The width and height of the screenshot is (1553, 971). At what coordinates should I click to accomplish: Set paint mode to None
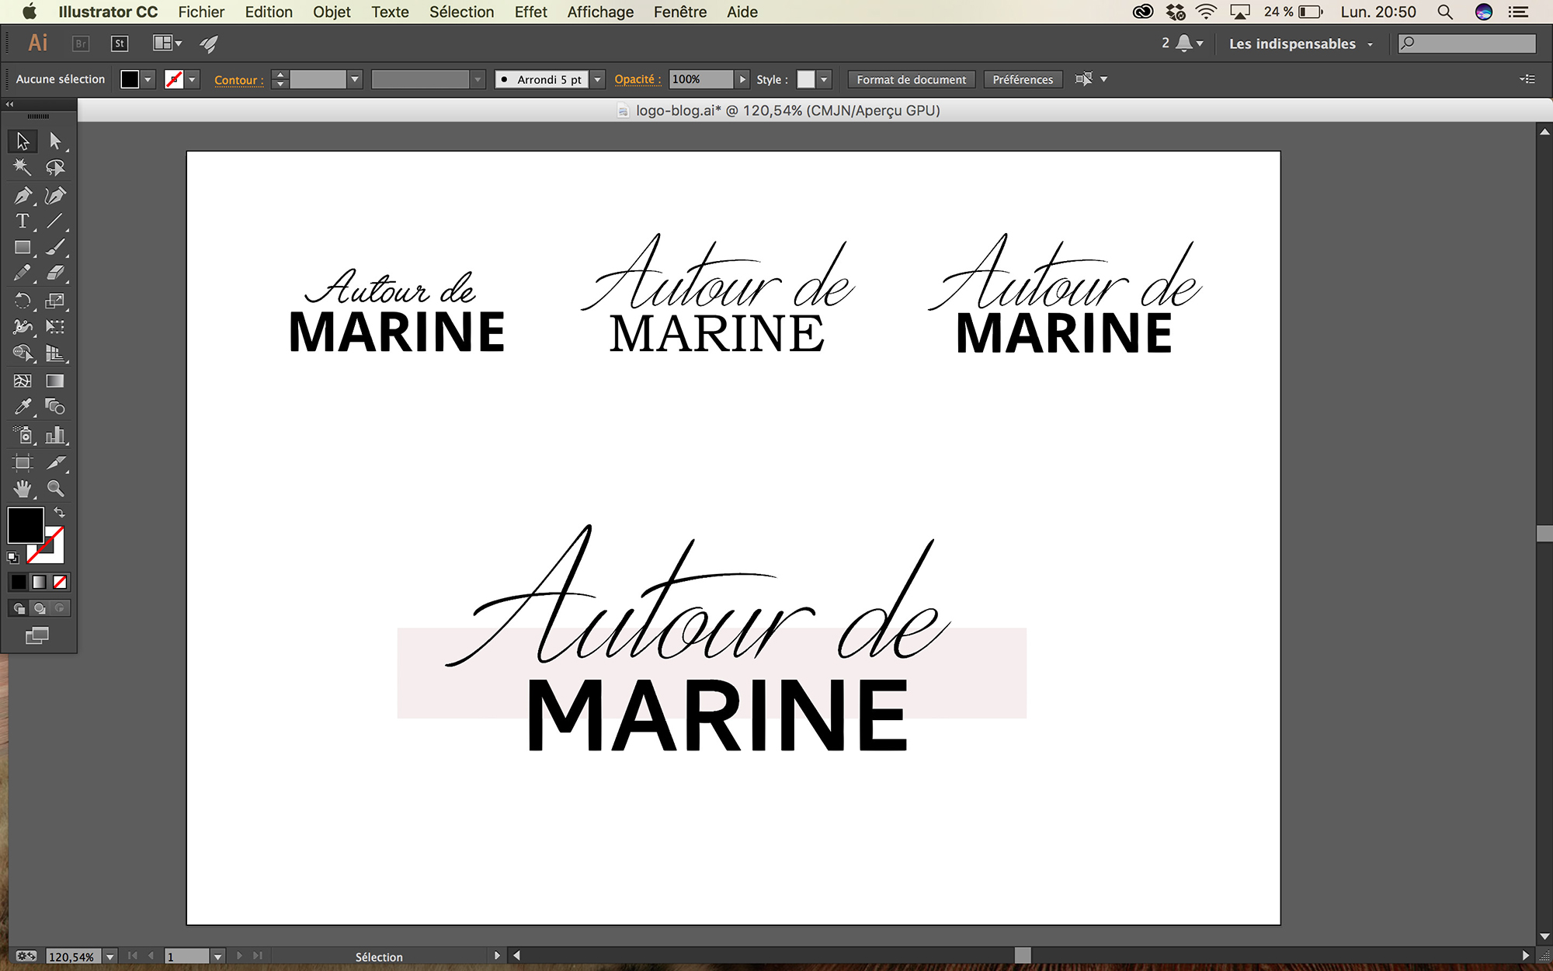(60, 582)
